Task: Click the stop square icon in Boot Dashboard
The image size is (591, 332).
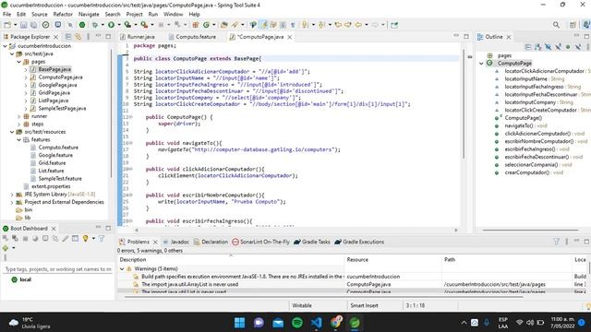Action: (25, 238)
